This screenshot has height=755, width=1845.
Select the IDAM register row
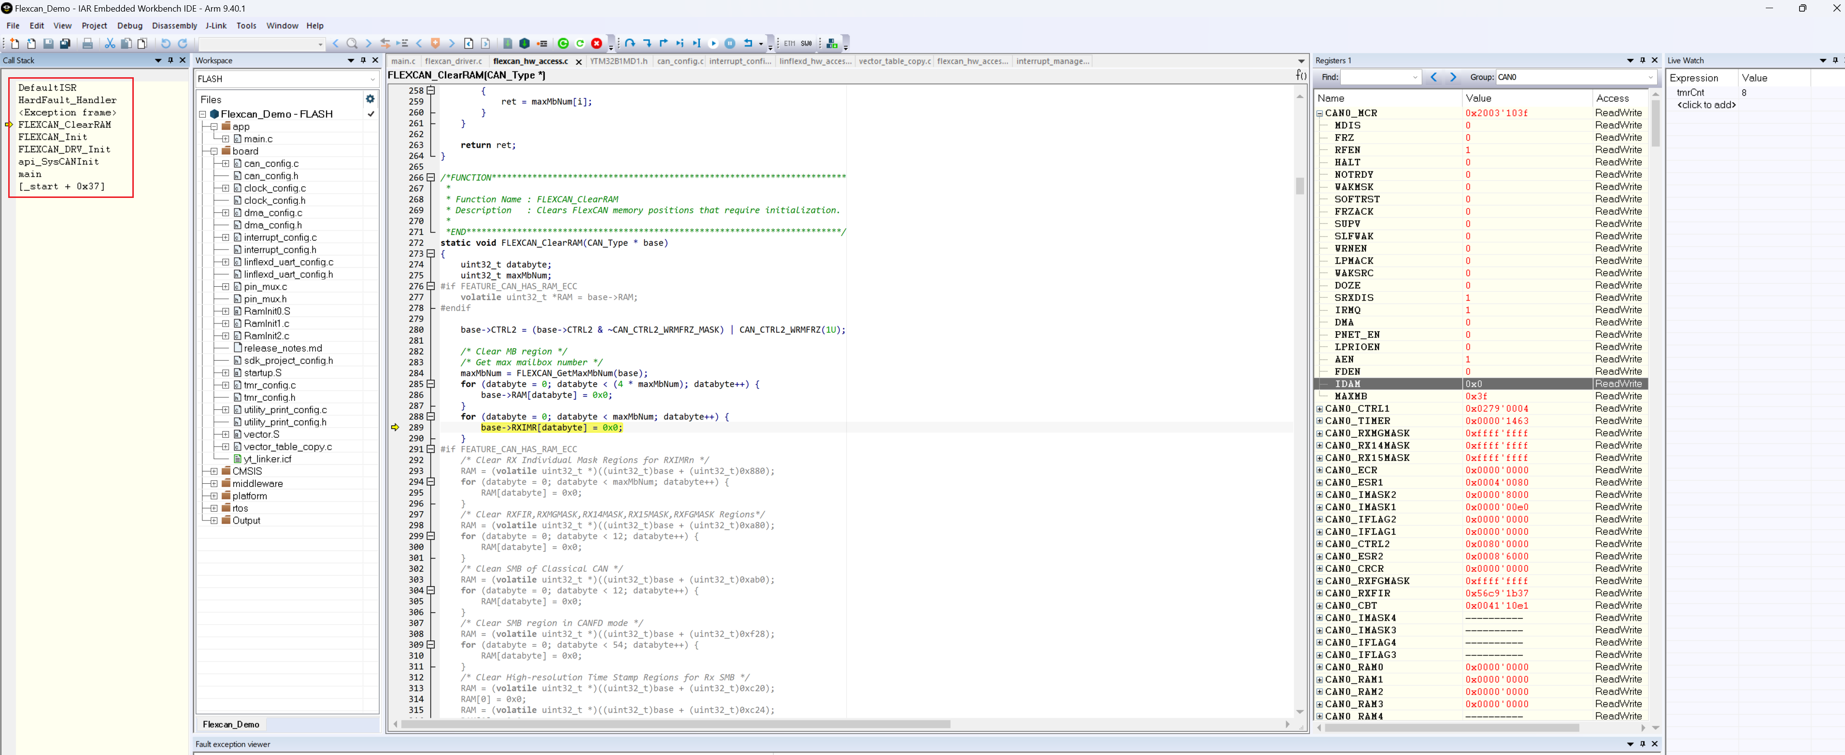pos(1481,384)
